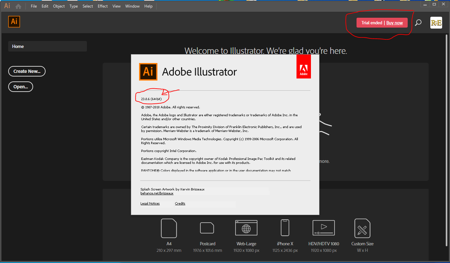Open the Type menu
Viewport: 450px width, 263px height.
click(73, 6)
